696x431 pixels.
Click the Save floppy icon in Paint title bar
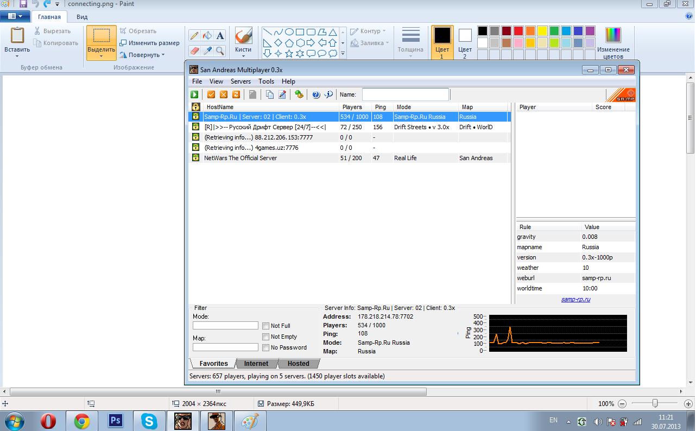point(23,4)
